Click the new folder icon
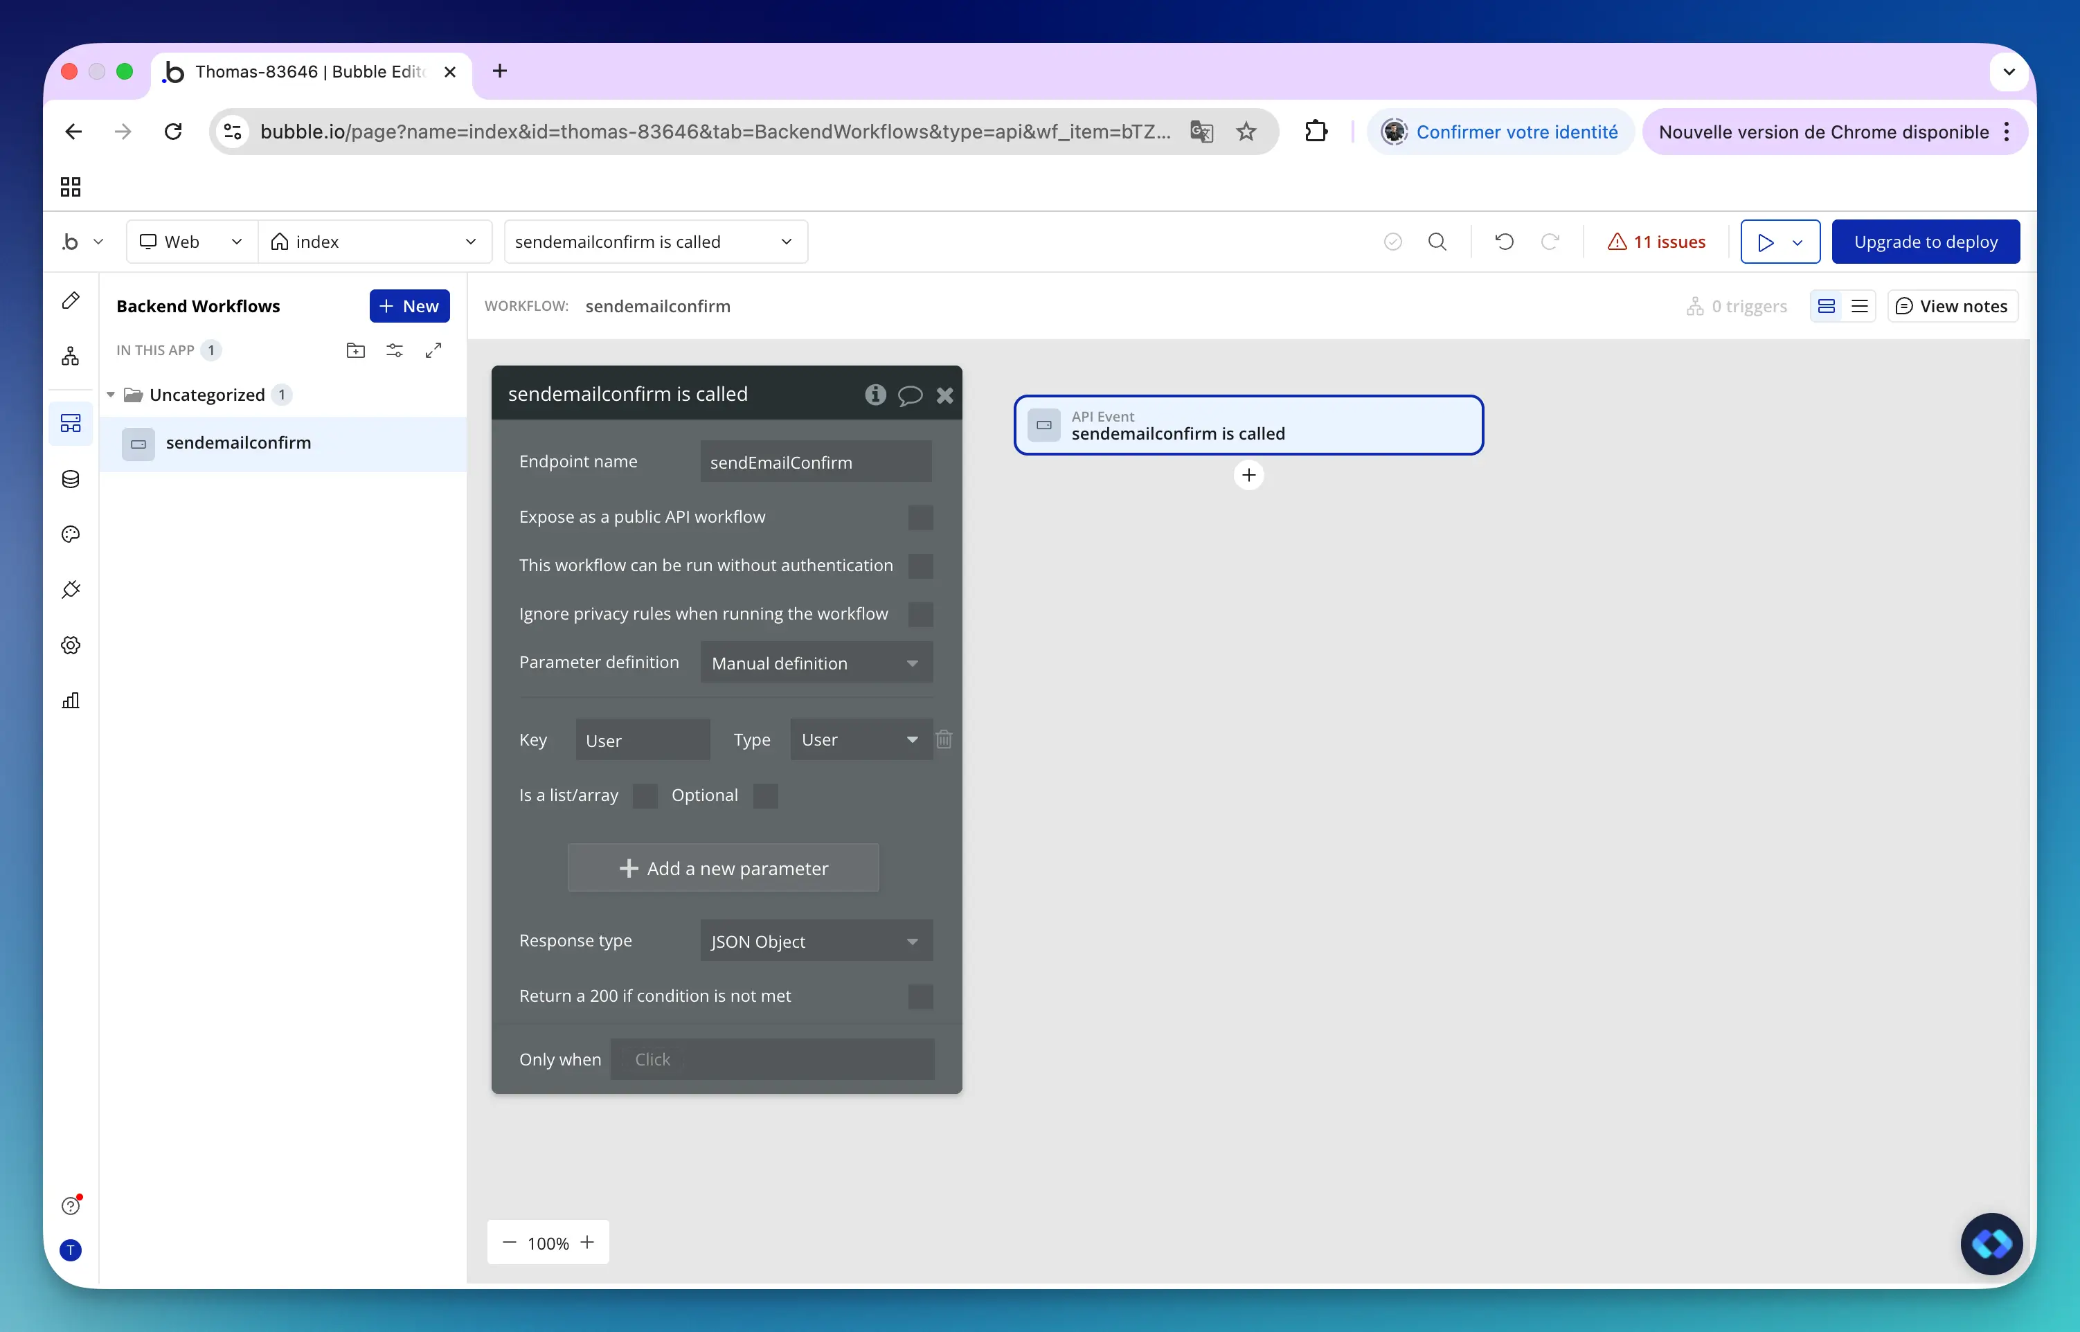The image size is (2080, 1332). (x=355, y=350)
